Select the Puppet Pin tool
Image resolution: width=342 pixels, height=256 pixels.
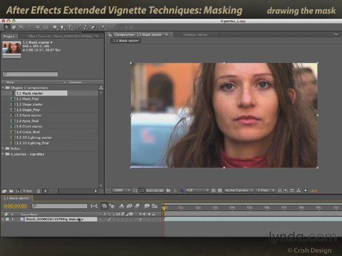103,27
